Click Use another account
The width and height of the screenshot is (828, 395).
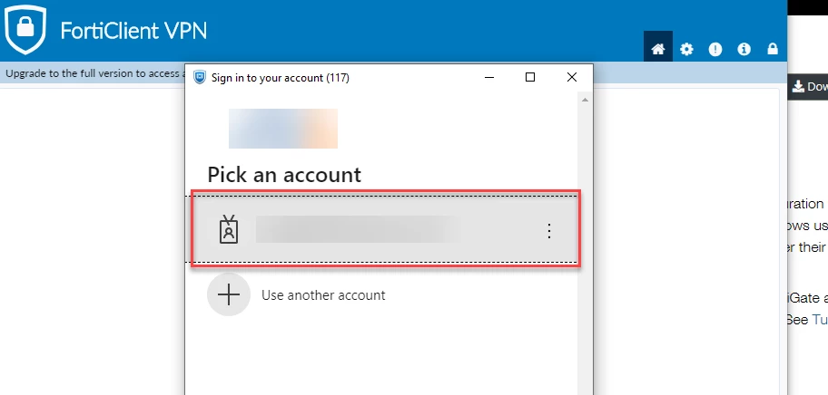(x=323, y=295)
